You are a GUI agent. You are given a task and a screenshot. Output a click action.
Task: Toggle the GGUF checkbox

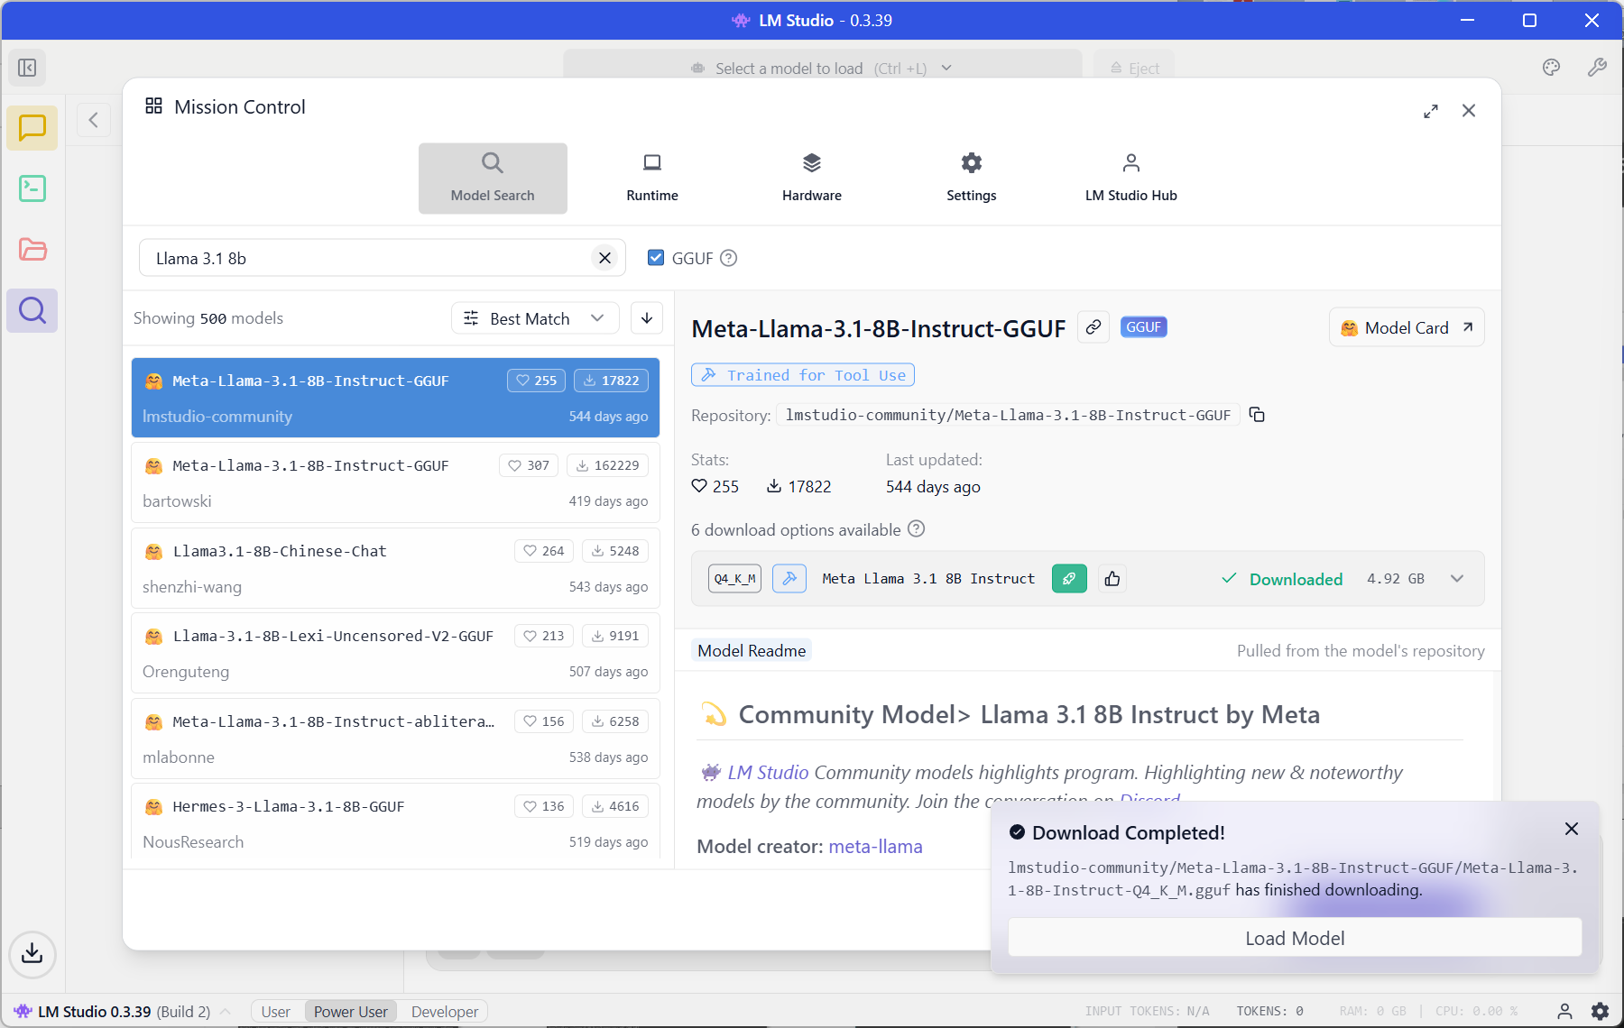[656, 258]
